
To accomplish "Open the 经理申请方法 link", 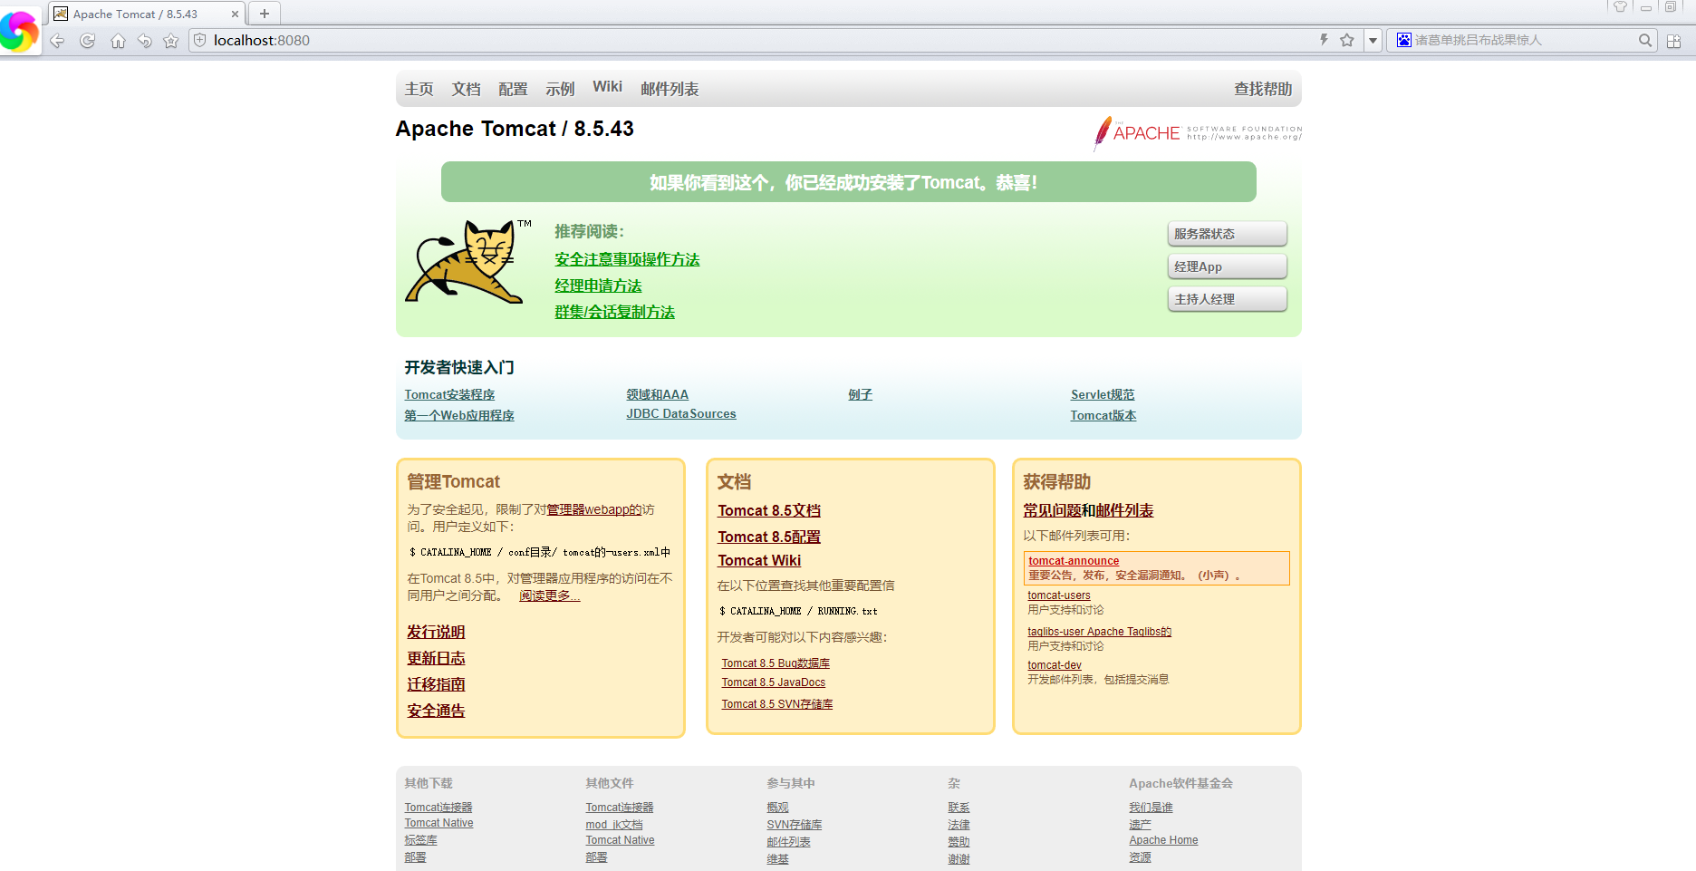I will click(x=598, y=286).
